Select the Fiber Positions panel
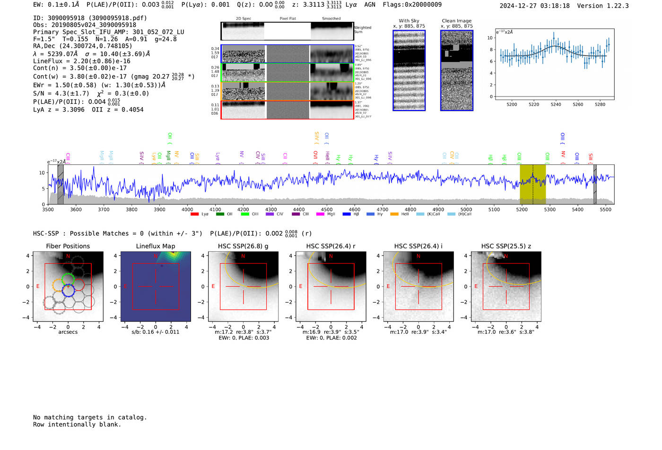Screen dimensions: 662x450 click(x=68, y=287)
